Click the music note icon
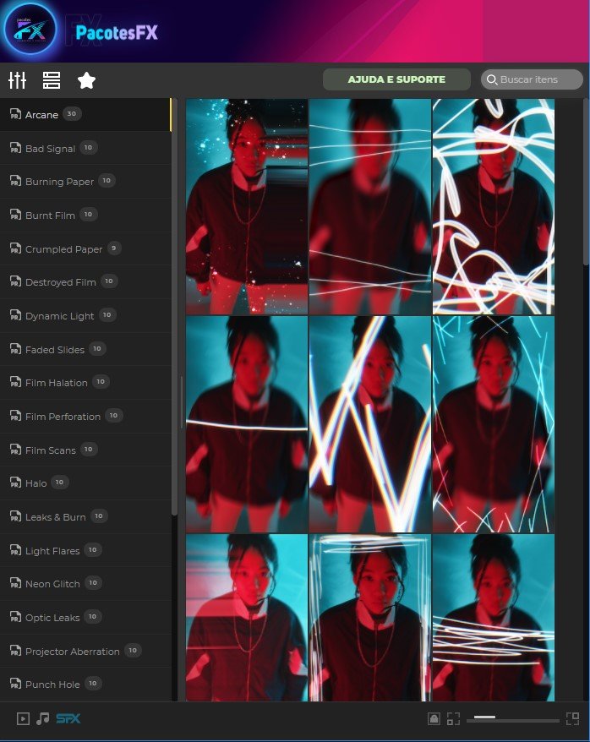Viewport: 590px width, 742px height. click(x=42, y=718)
